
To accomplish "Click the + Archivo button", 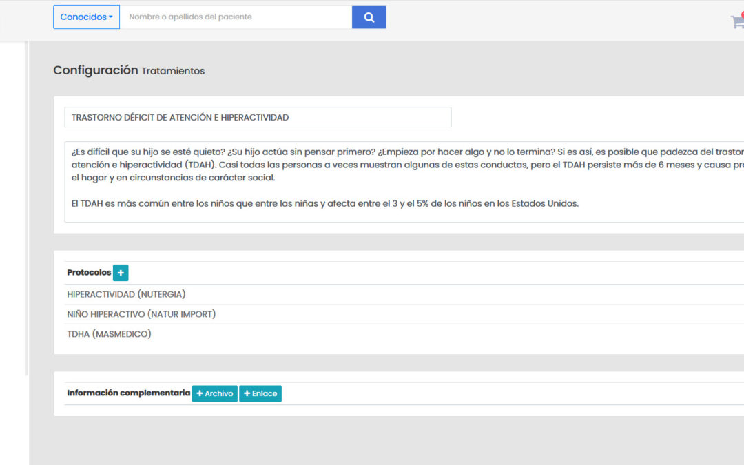I will click(x=214, y=393).
